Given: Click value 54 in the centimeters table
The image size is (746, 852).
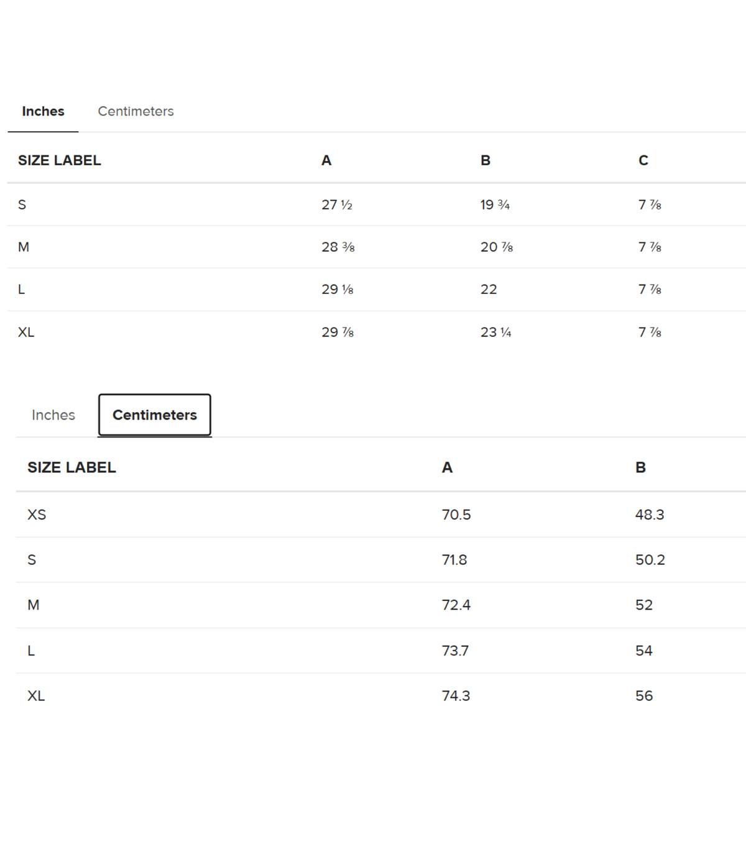Looking at the screenshot, I should point(644,651).
